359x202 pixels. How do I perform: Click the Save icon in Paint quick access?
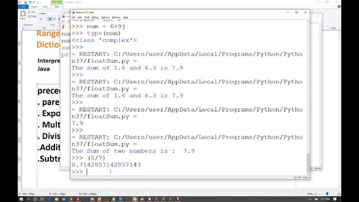[26, 2]
